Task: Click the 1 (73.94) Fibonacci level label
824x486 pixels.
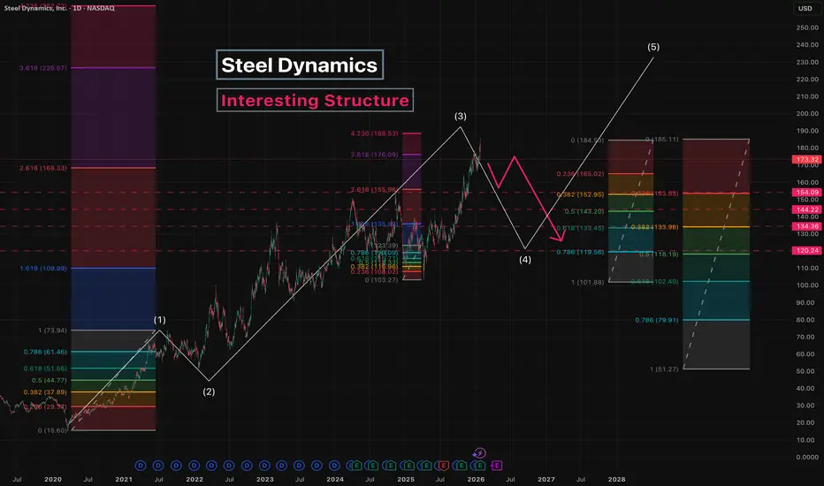Action: tap(52, 330)
